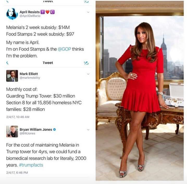Tap the back arrow beside Tweet header
Viewport: 187px width, 184px height.
[x=7, y=63]
